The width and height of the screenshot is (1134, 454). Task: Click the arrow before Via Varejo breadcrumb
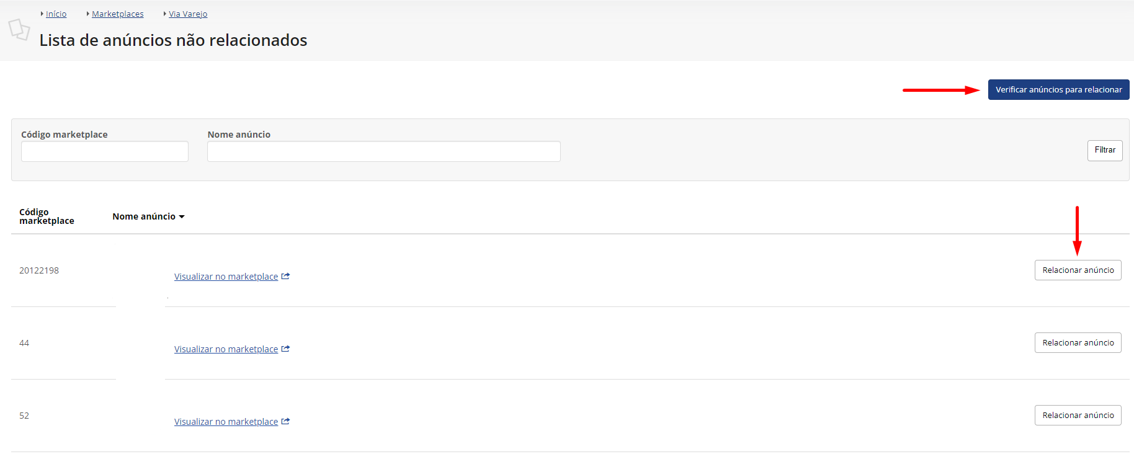(x=165, y=14)
